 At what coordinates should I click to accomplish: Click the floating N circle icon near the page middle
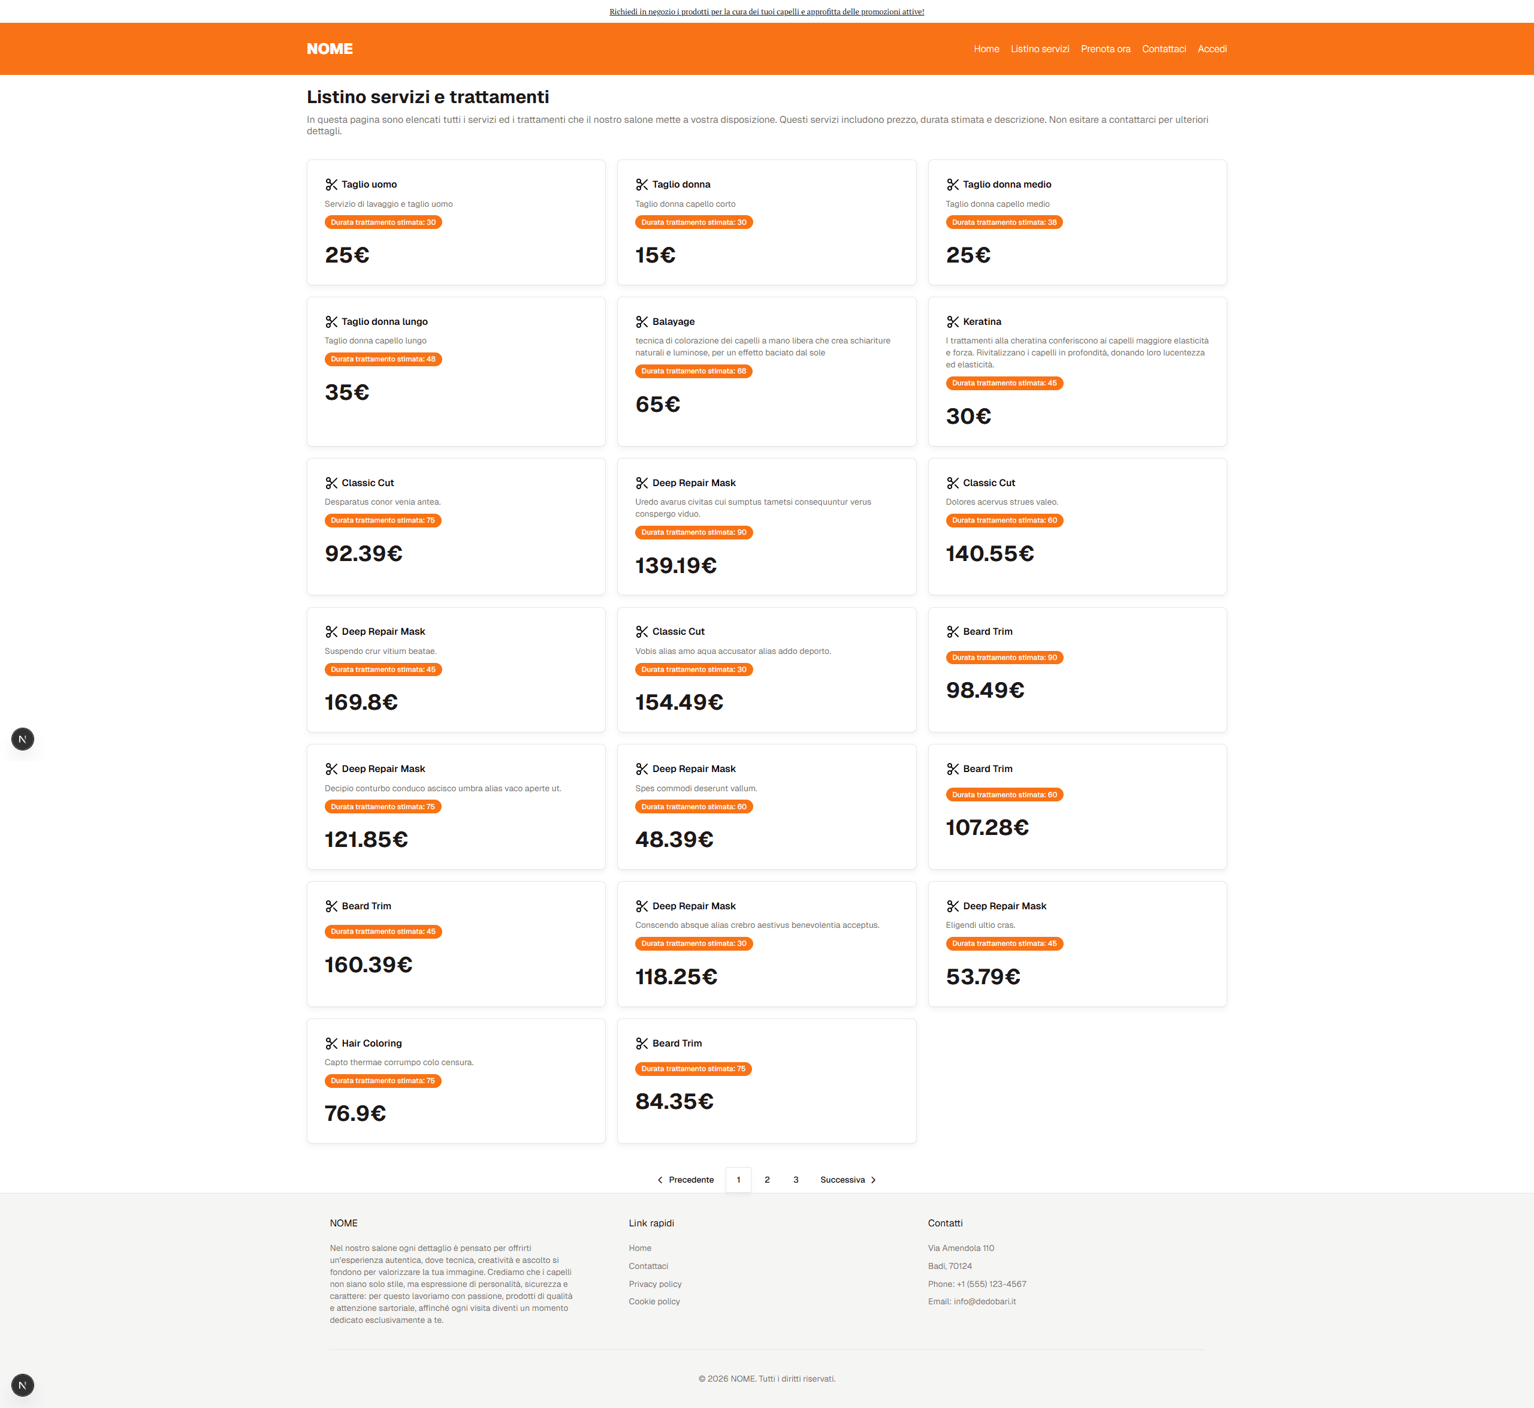coord(22,738)
